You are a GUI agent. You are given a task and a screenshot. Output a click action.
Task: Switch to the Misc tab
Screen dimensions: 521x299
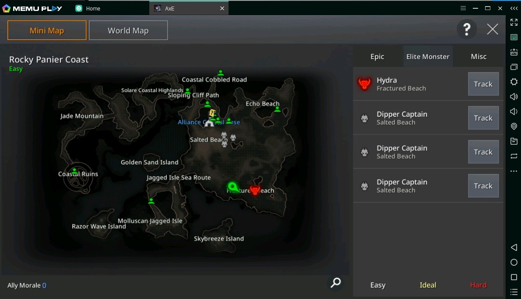coord(479,56)
